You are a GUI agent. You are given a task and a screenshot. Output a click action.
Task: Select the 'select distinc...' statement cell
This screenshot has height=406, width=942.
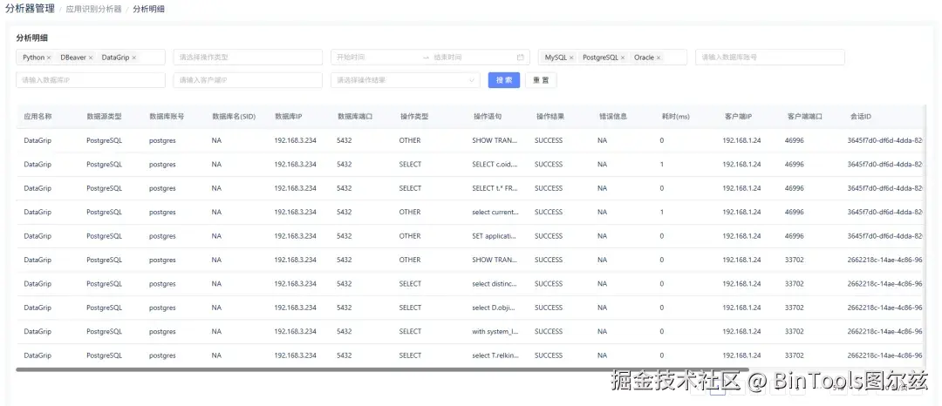495,284
